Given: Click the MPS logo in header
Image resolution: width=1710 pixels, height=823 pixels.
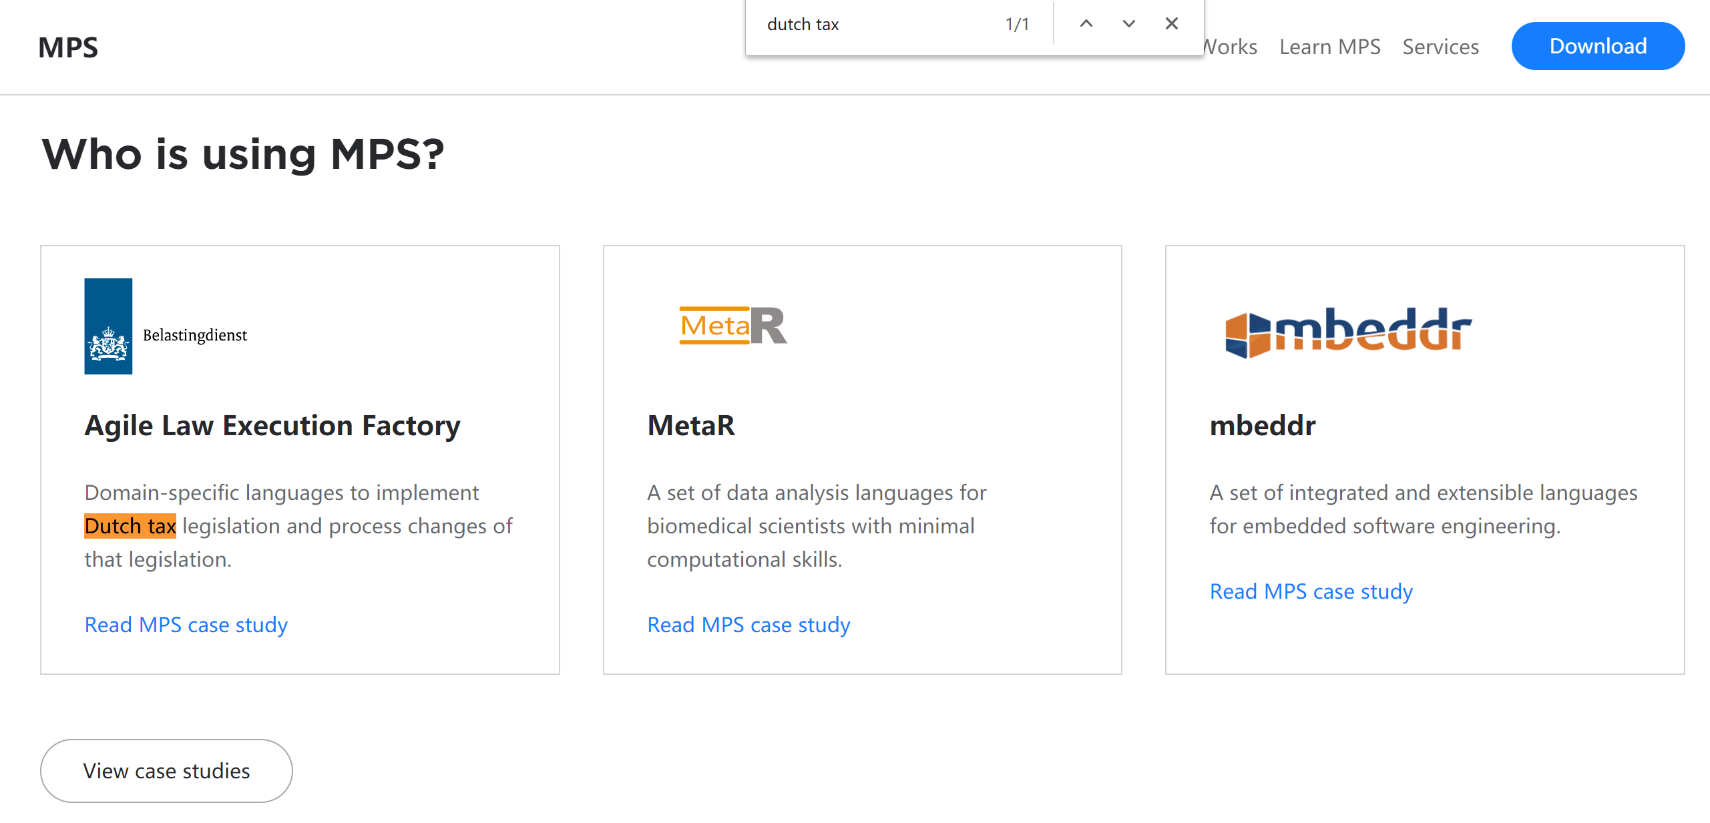Looking at the screenshot, I should click(x=68, y=47).
